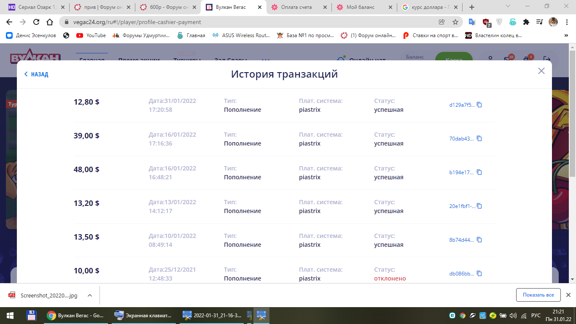Open the Властелин колец bookmark
576x324 pixels.
pos(493,35)
